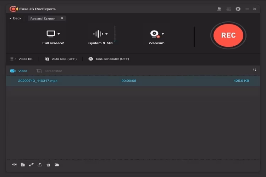
Task: Close the EaseUS RecExperts window
Action: 254,9
